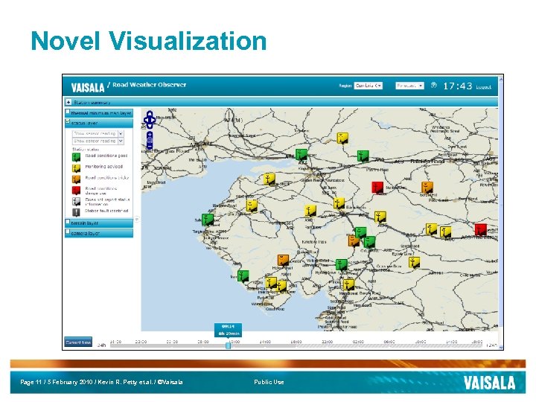Open the help question mark icon

coord(433,85)
